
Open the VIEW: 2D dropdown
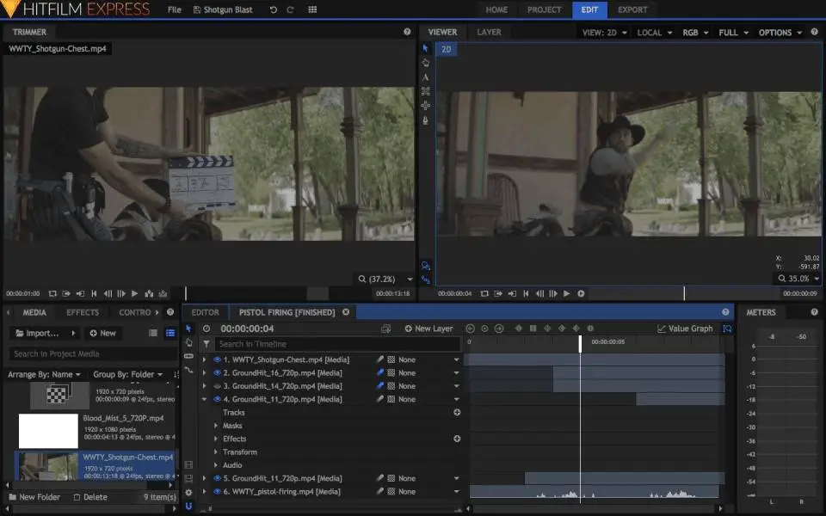(603, 33)
